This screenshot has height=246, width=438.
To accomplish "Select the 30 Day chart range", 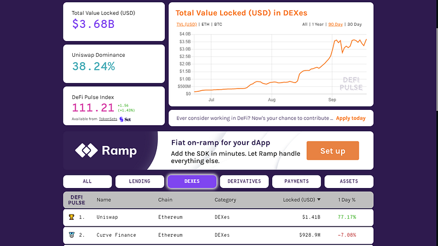I will 354,24.
